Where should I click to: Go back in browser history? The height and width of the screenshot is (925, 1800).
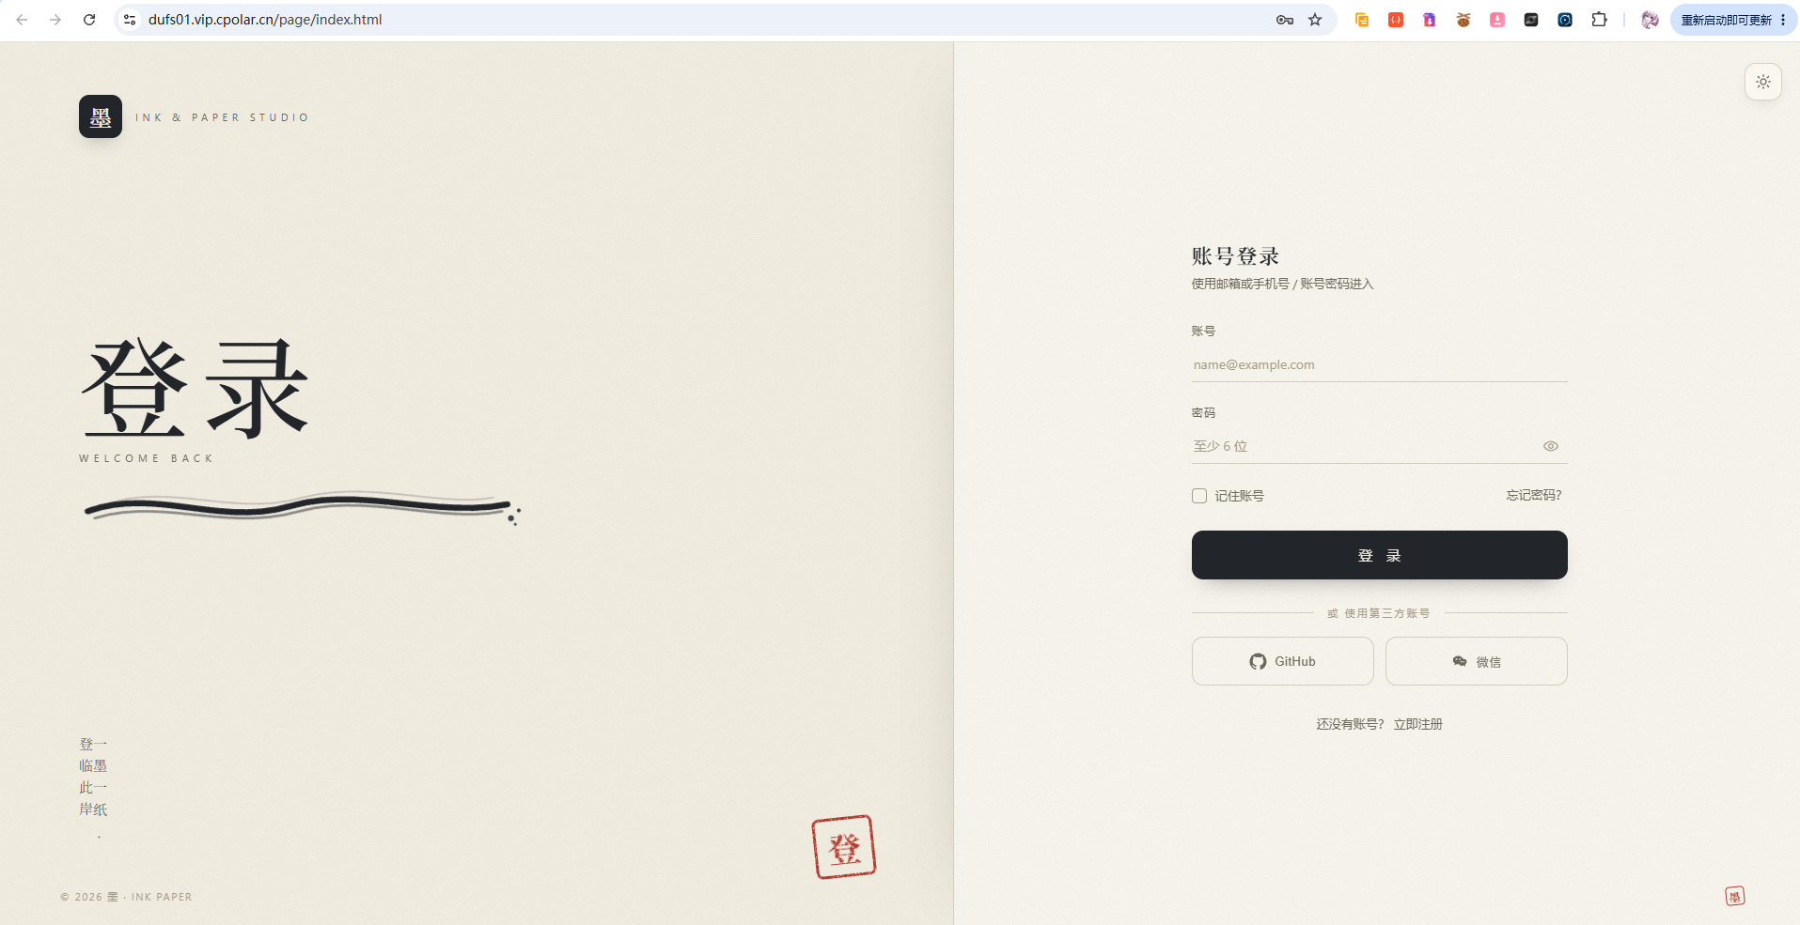(x=22, y=20)
